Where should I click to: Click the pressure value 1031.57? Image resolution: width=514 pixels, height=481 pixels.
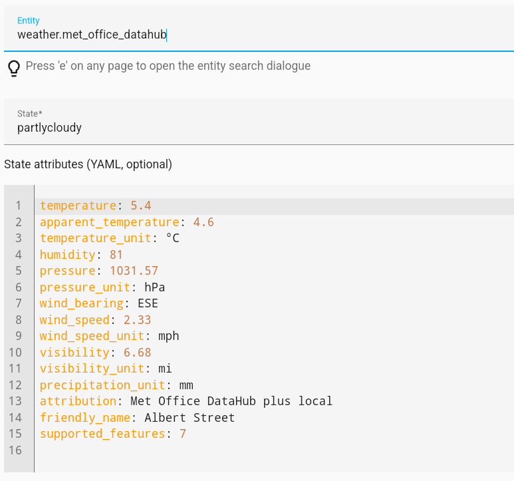pyautogui.click(x=134, y=271)
